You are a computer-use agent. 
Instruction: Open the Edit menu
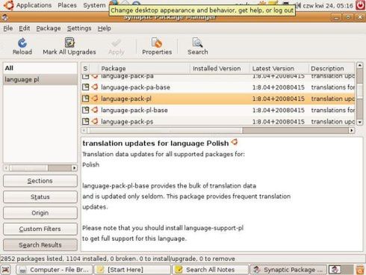25,28
